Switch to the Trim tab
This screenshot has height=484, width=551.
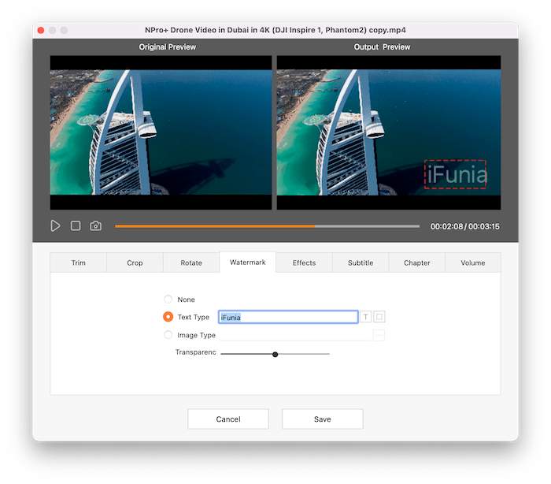pyautogui.click(x=79, y=263)
